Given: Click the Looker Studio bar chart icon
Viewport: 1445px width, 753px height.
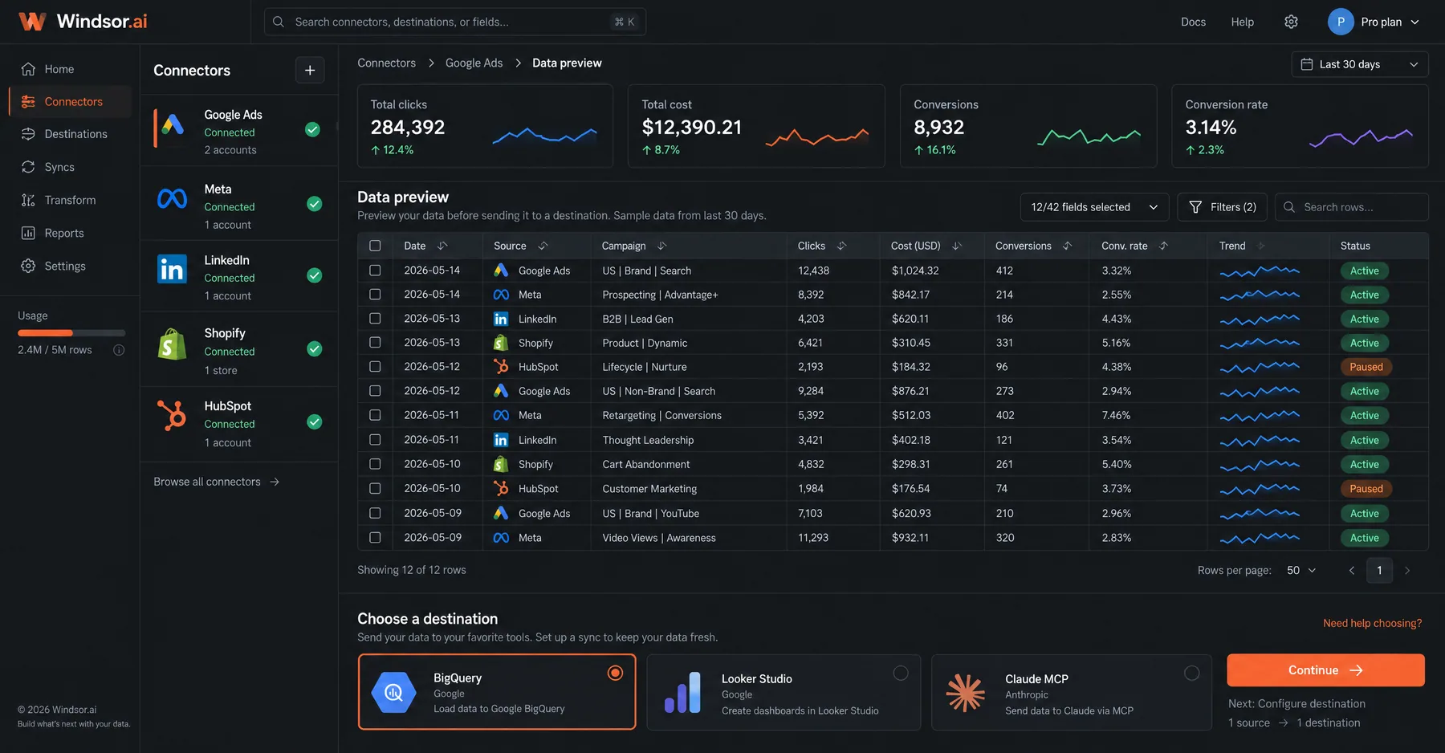Looking at the screenshot, I should tap(682, 692).
